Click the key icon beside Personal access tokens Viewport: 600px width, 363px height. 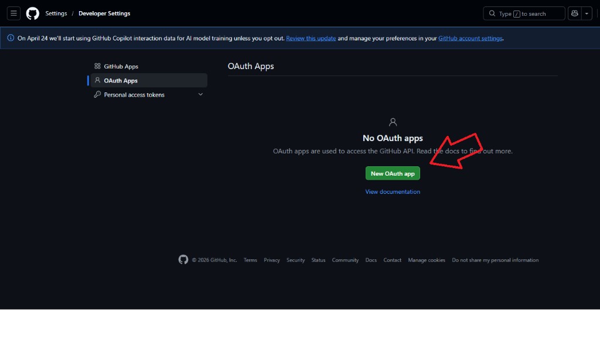97,94
